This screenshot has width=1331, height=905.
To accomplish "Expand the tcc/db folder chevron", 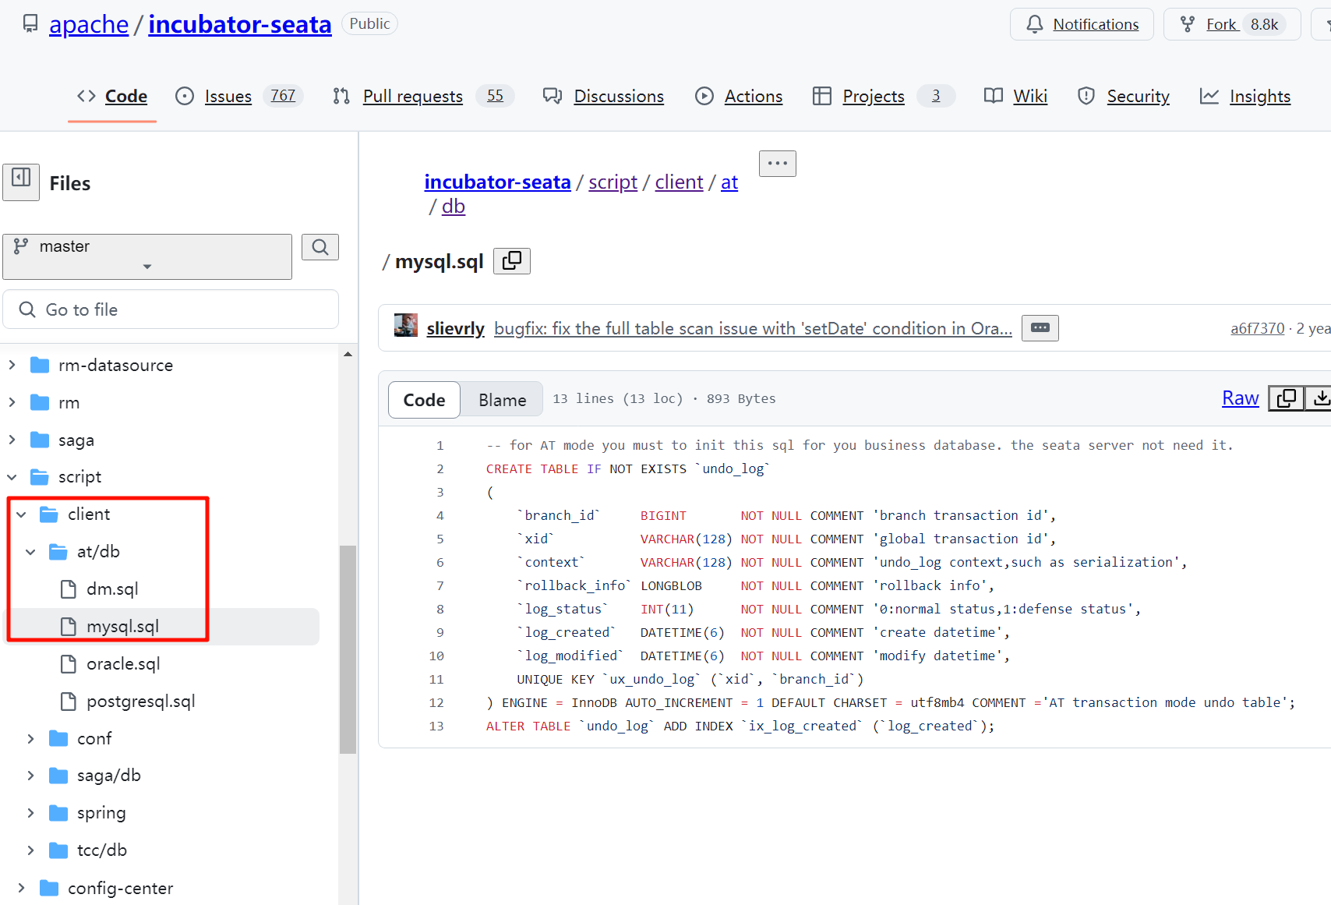I will tap(31, 850).
